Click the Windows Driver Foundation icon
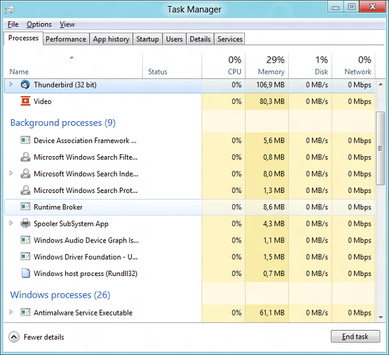389x355 pixels. [x=25, y=256]
